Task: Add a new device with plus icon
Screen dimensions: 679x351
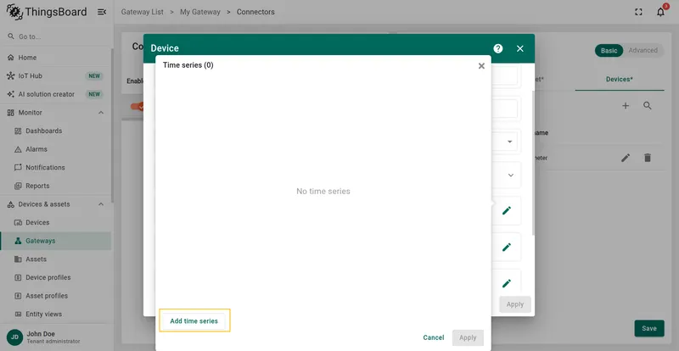Action: click(626, 106)
